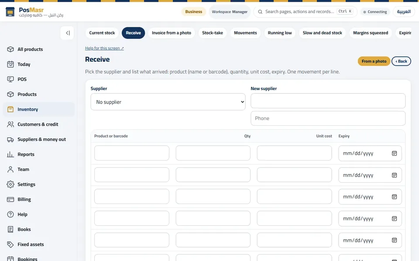Open the calendar picker in second Expiry row

click(x=394, y=175)
